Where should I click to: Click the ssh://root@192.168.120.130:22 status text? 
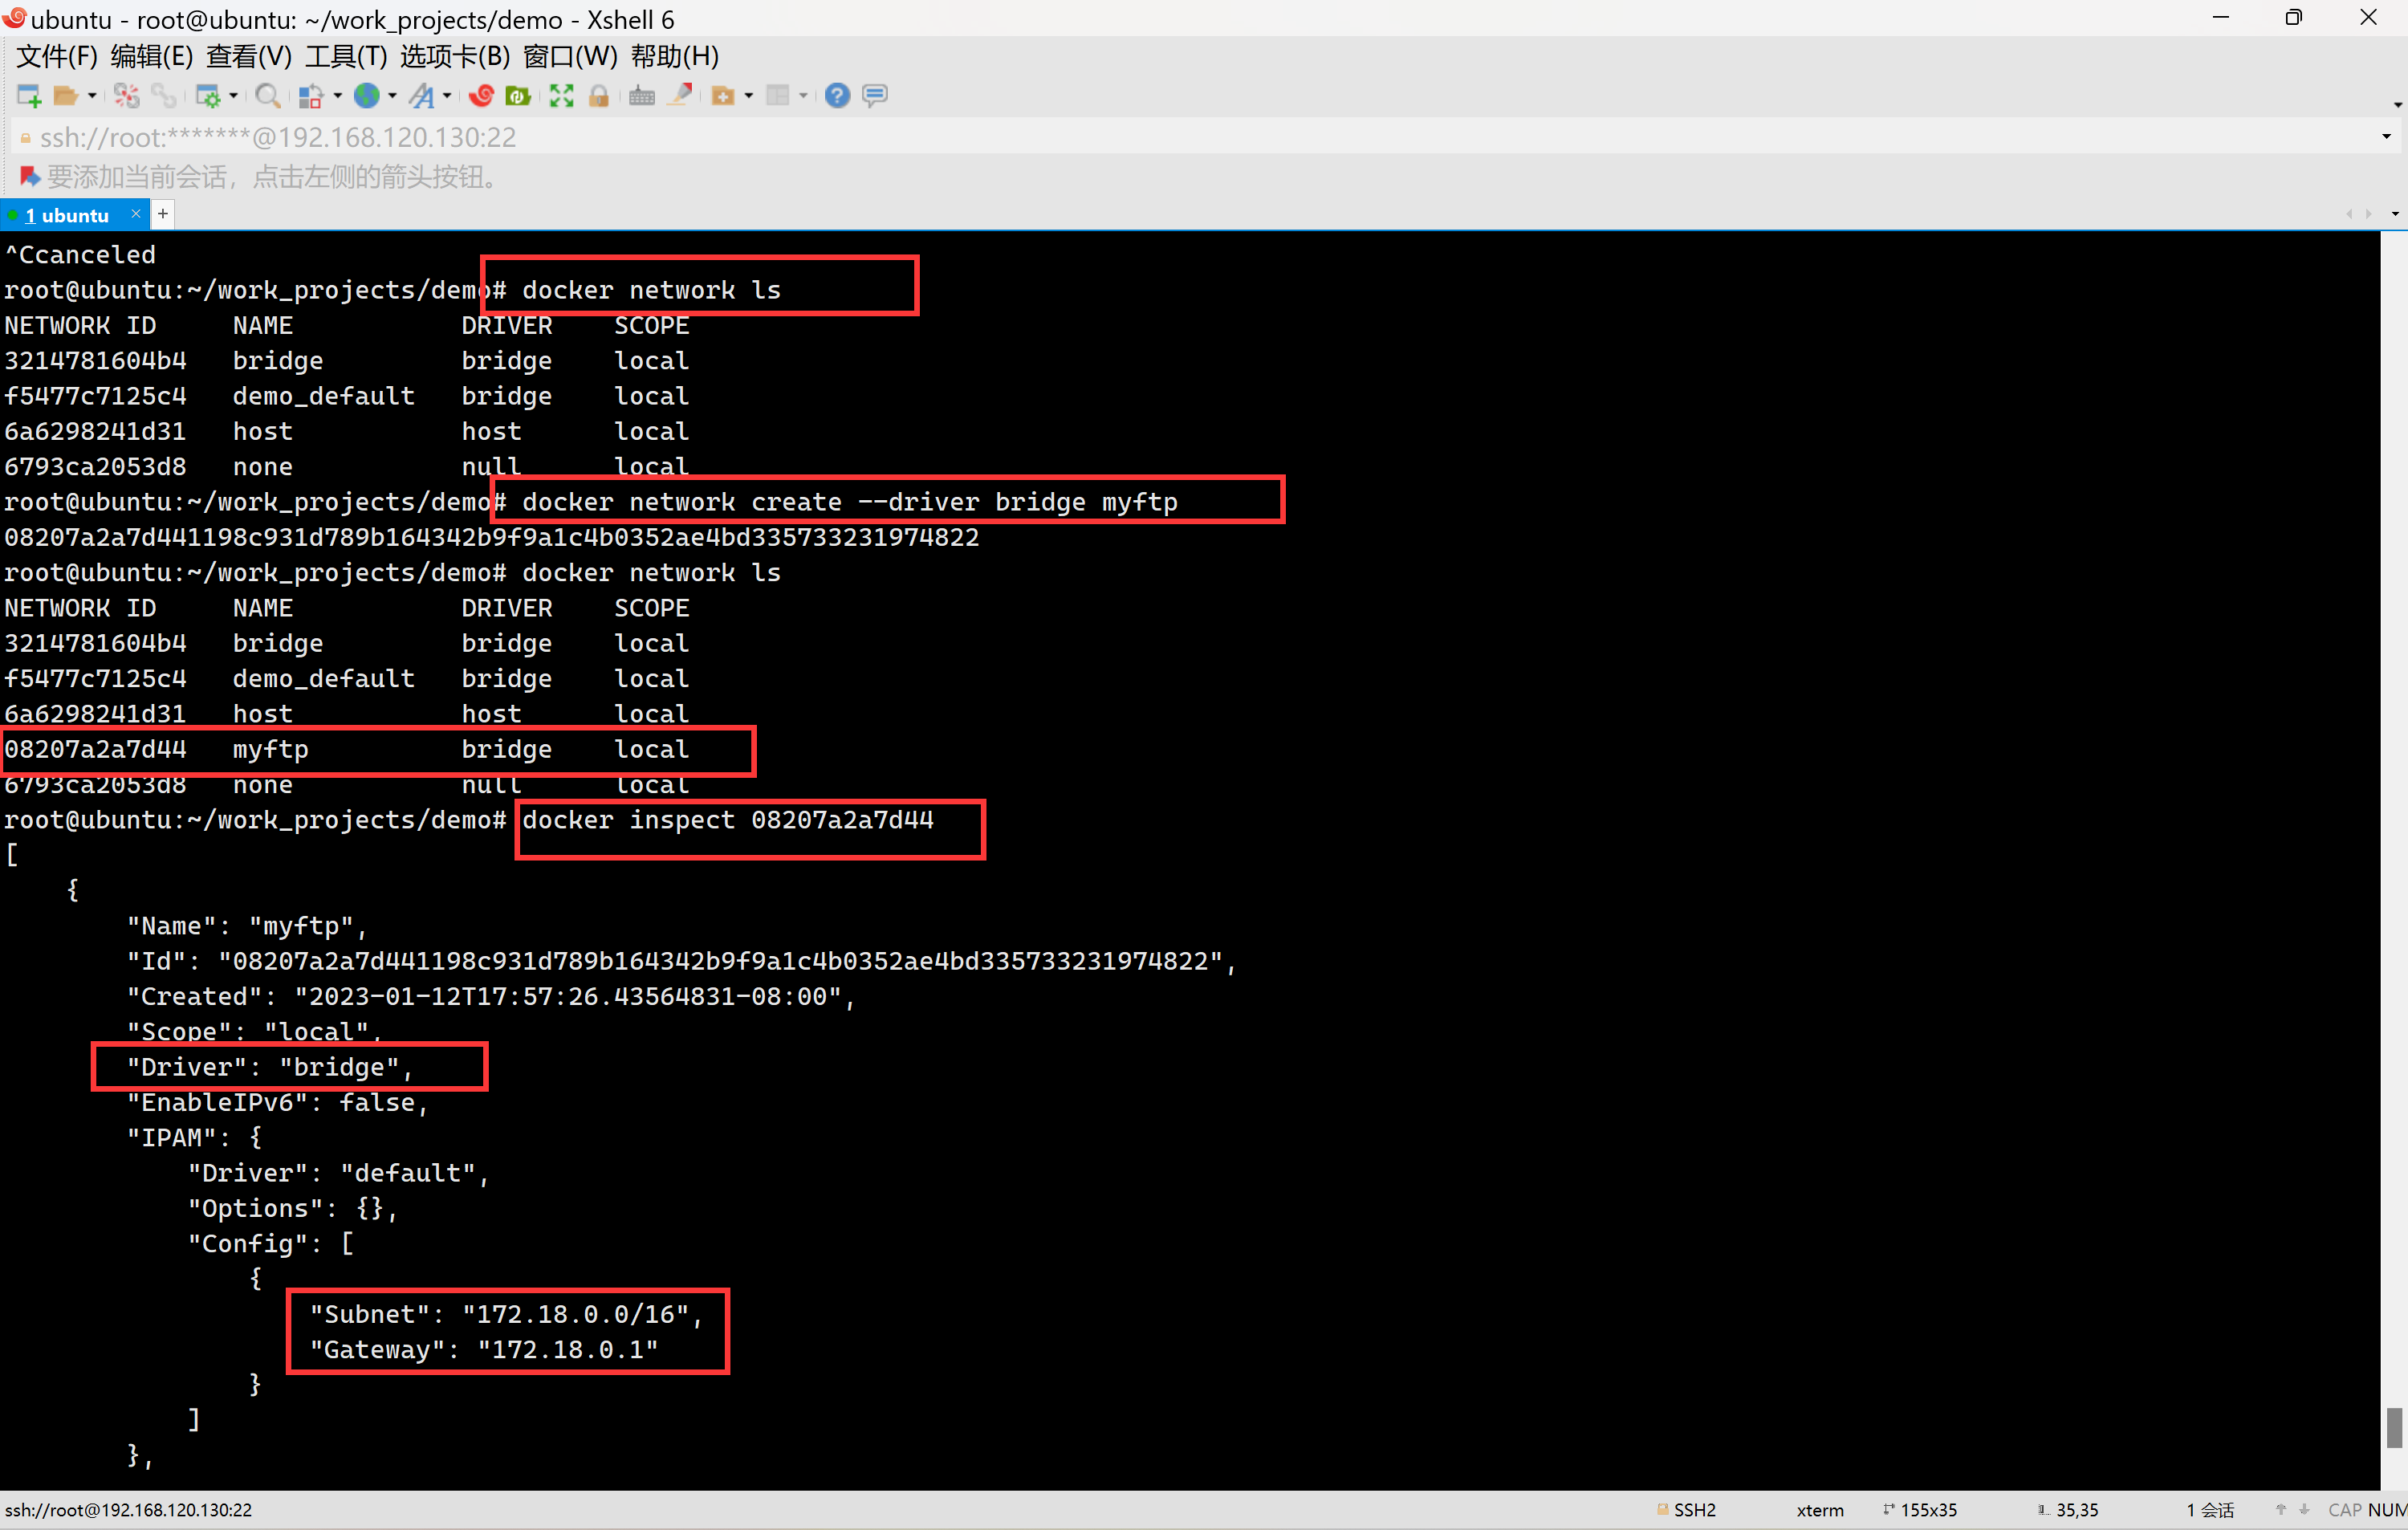tap(128, 1510)
